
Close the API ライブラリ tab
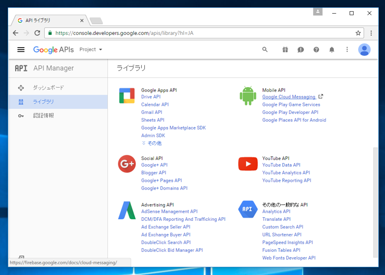coord(82,21)
